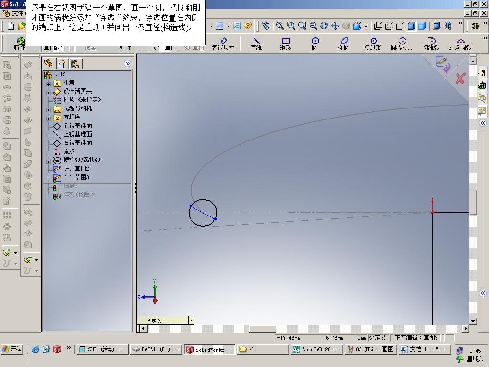Select the 切线弧 (Tangent arc) tool
This screenshot has width=489, height=367.
tap(431, 43)
